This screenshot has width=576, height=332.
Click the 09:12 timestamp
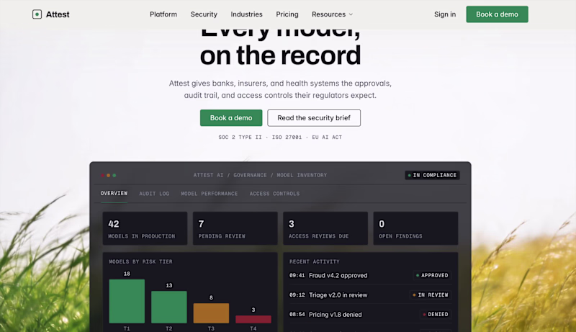[297, 295]
